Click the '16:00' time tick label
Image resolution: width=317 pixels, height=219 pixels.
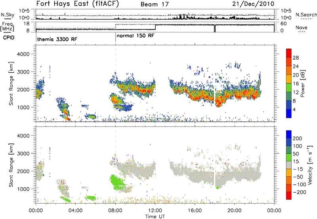point(195,211)
